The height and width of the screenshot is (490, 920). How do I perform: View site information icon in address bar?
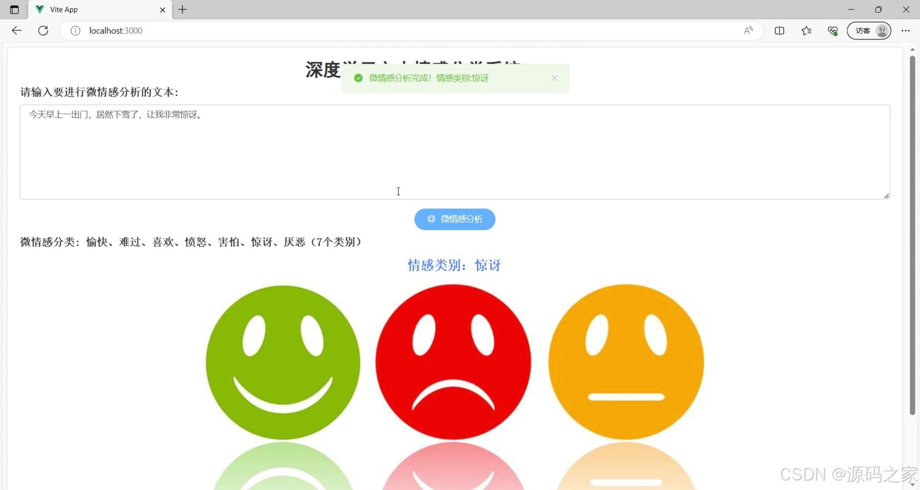coord(75,30)
